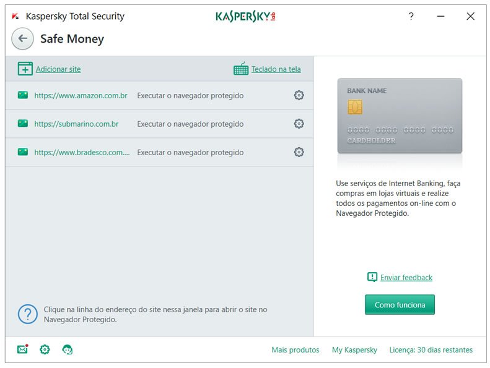Open settings gear for the bradesco.com row
Screen dimensions: 490x368
click(x=299, y=152)
